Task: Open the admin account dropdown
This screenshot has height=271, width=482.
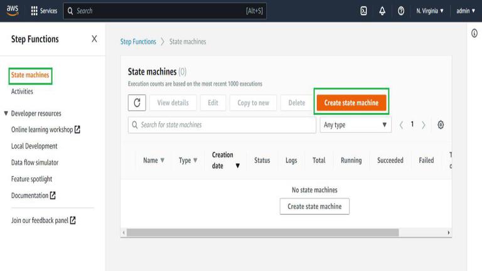Action: pyautogui.click(x=466, y=11)
